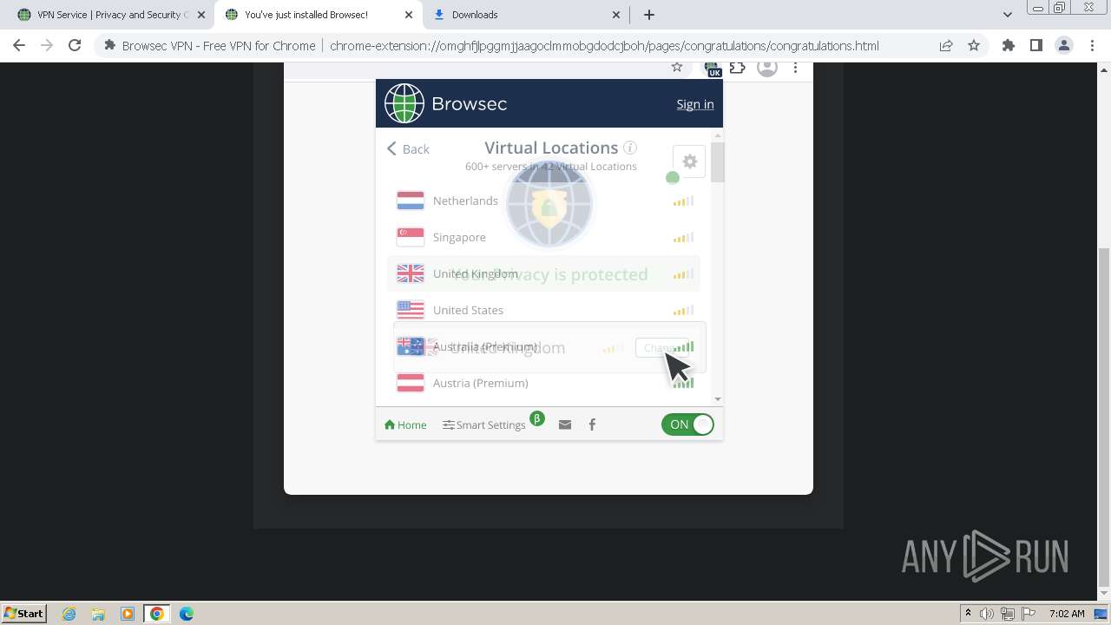Screen dimensions: 1111x625
Task: Open Microsoft Edge from the taskbar
Action: pyautogui.click(x=186, y=614)
